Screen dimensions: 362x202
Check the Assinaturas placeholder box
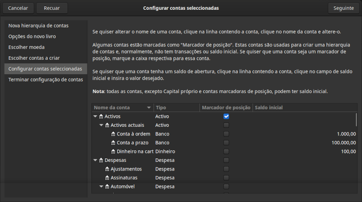[226, 178]
